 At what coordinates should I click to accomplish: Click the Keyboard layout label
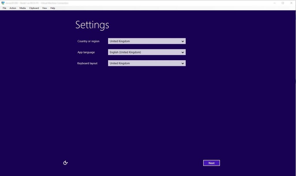[x=87, y=63]
